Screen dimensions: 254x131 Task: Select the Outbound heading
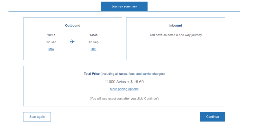point(73,25)
